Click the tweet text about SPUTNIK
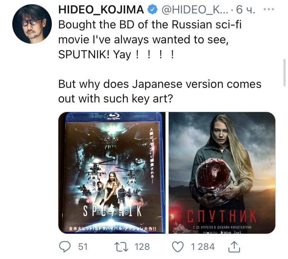The image size is (288, 259). (x=150, y=40)
